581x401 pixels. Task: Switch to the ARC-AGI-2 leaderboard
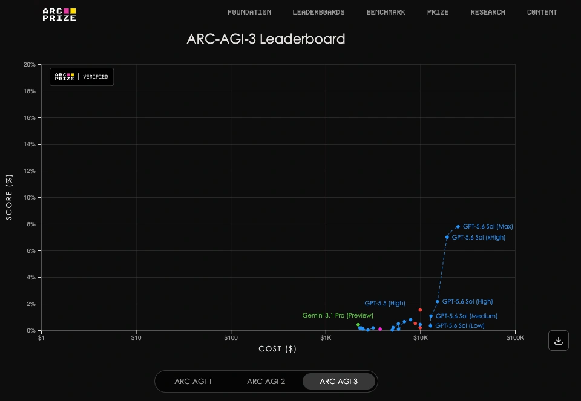266,382
